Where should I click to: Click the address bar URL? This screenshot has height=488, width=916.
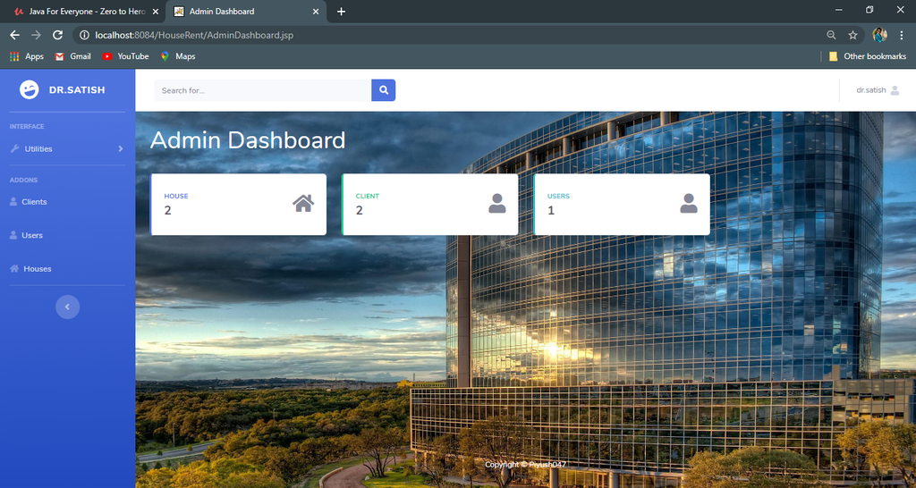coord(194,35)
